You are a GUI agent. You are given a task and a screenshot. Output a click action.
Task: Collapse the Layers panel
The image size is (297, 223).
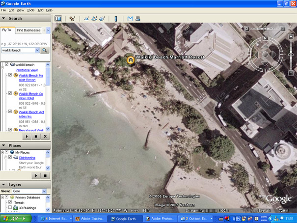coord(3,185)
